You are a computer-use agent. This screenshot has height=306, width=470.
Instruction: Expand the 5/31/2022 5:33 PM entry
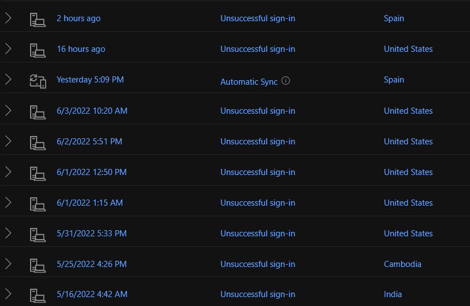click(8, 233)
